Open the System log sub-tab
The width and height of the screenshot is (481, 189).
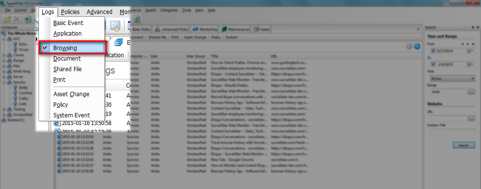pos(232,37)
